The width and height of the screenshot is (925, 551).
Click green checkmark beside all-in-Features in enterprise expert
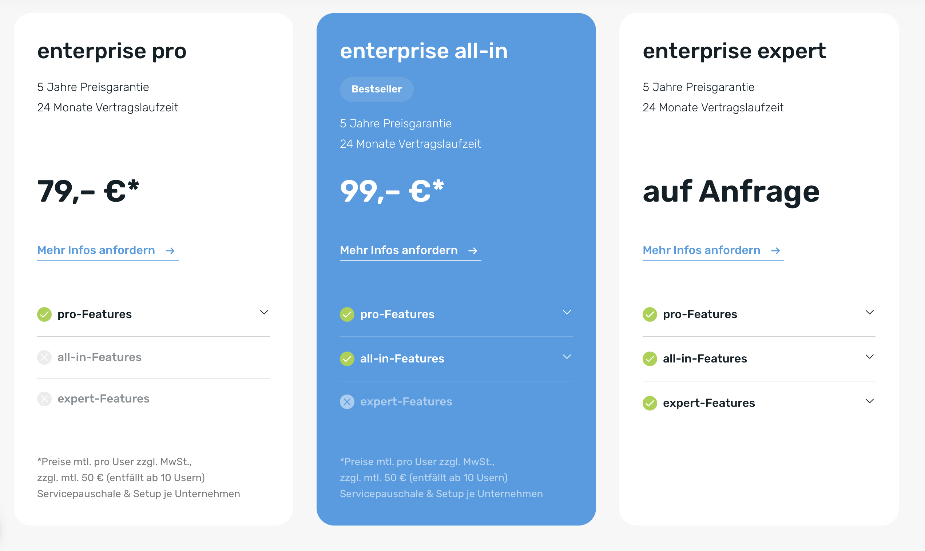[650, 359]
